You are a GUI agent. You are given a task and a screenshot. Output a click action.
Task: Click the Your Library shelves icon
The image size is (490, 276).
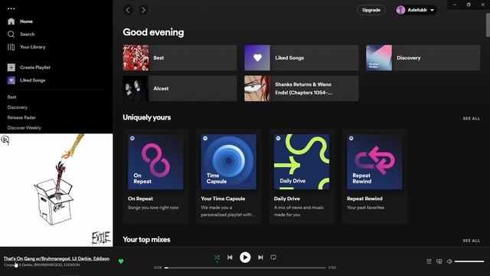(11, 47)
